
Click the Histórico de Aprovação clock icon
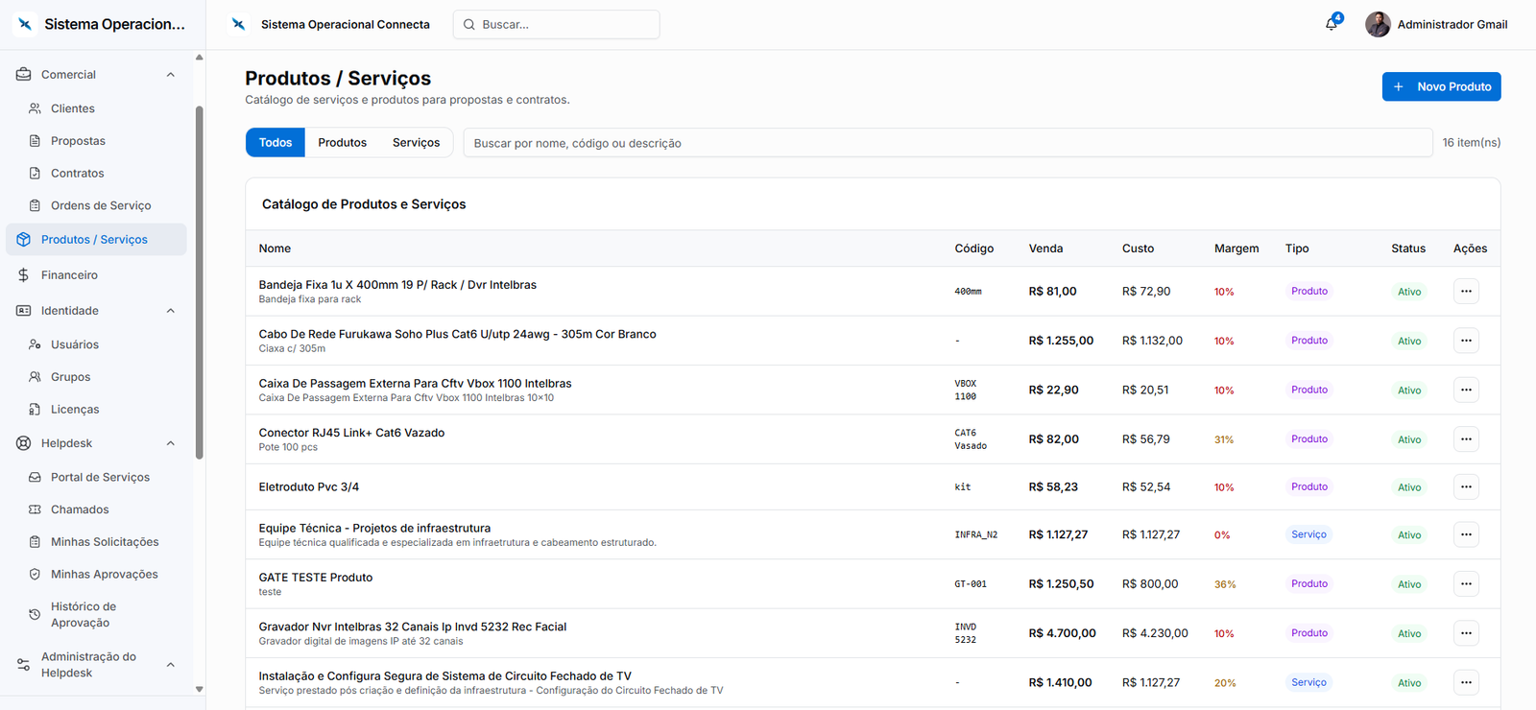tap(35, 614)
